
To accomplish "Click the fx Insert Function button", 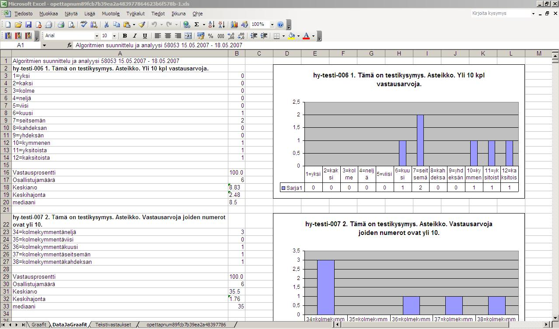I will click(70, 45).
